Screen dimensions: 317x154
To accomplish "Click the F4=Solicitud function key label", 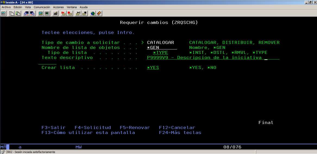I will pos(93,127).
